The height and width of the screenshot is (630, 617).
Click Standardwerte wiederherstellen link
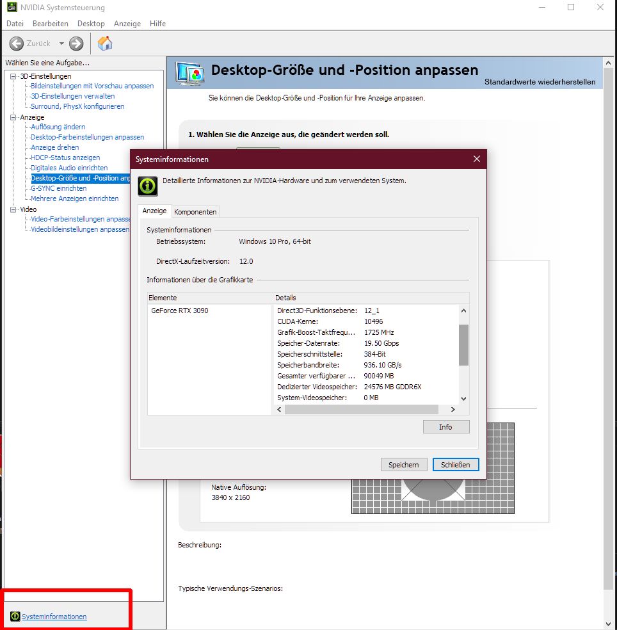point(540,81)
